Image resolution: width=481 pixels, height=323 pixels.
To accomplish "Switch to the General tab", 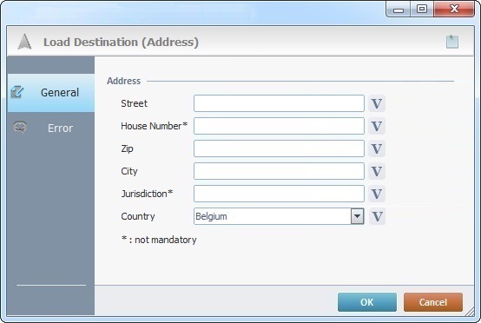I will tap(51, 93).
